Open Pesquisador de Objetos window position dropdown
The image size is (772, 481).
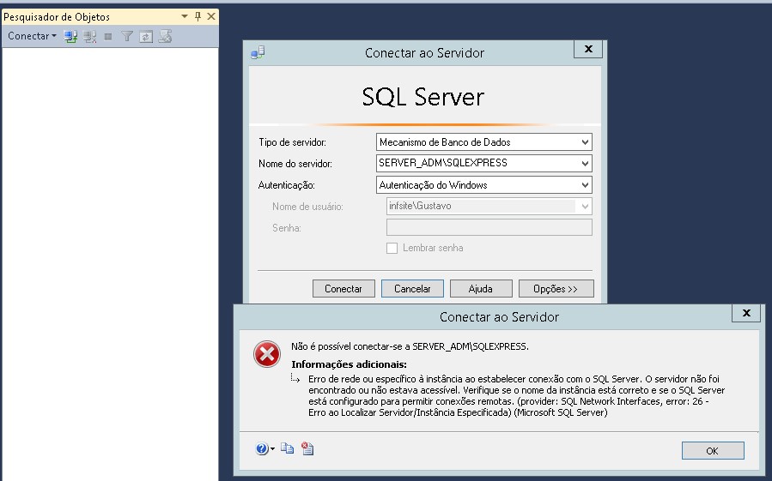pos(185,16)
